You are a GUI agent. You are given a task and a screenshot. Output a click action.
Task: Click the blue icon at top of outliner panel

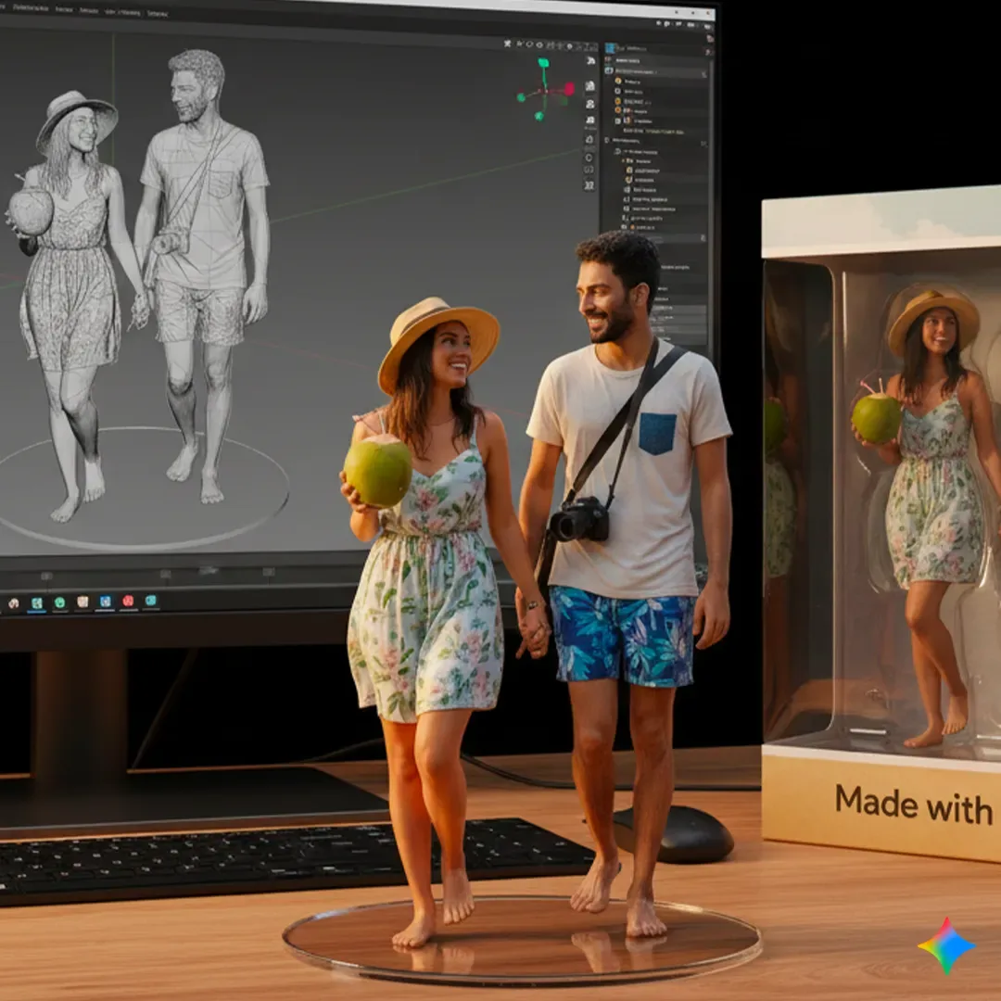point(611,48)
